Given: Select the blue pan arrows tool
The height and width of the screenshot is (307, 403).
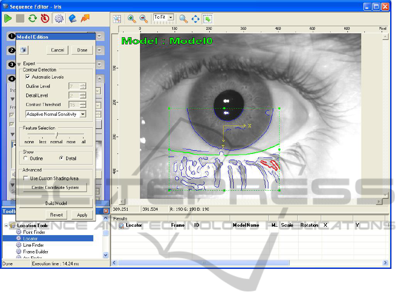Looking at the screenshot, I should pos(196,19).
